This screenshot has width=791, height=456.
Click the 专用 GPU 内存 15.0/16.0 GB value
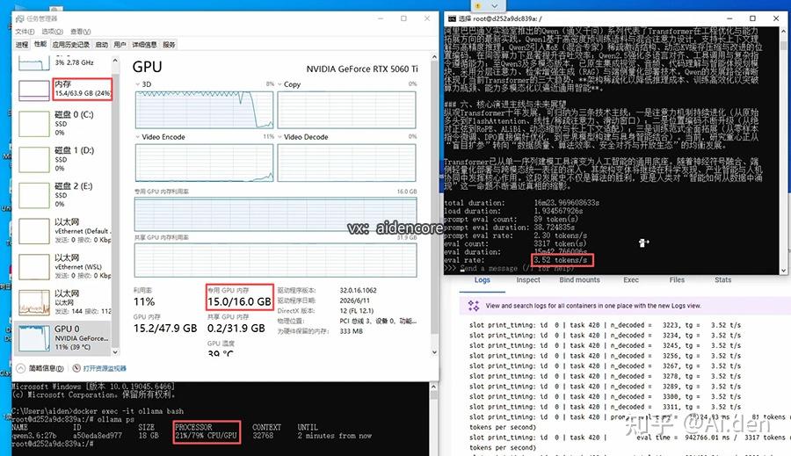tap(240, 301)
